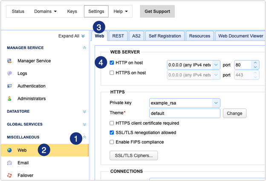Click the Authentication icon in sidebar
The height and width of the screenshot is (181, 266).
[9, 86]
